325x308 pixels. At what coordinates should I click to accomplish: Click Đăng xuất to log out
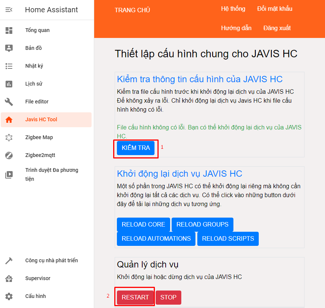(x=277, y=28)
